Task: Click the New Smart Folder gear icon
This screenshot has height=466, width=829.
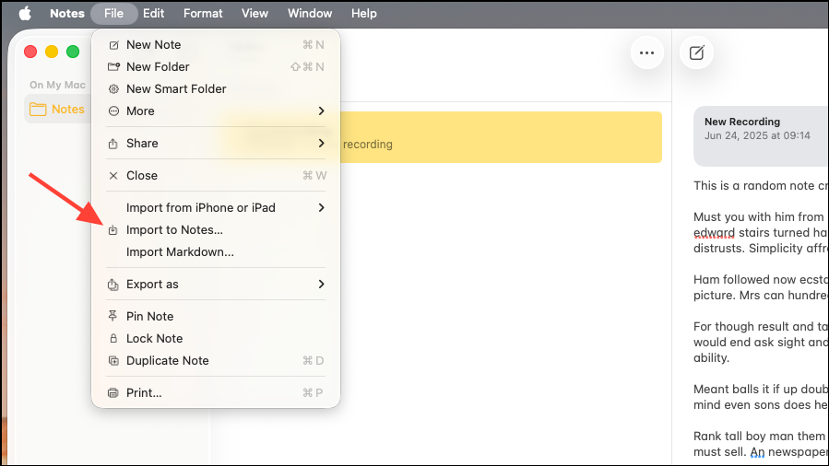Action: 113,89
